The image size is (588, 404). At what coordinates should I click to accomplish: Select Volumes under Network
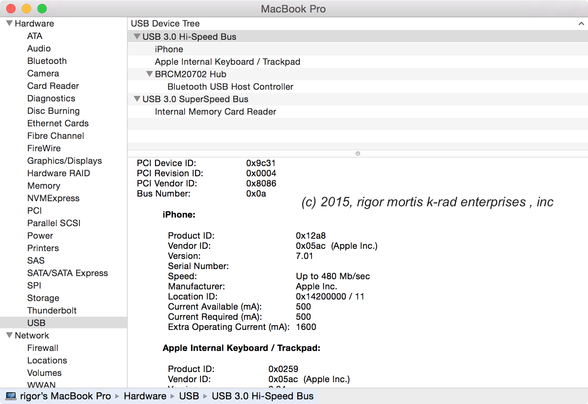(x=44, y=373)
